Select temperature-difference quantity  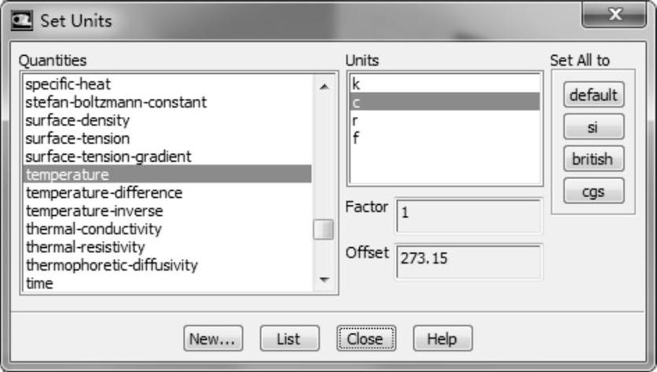tap(104, 192)
